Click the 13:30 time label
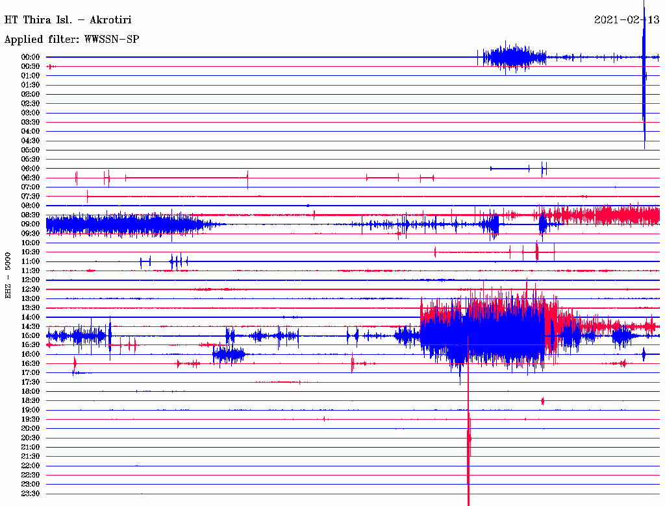665x506 pixels. coord(31,308)
